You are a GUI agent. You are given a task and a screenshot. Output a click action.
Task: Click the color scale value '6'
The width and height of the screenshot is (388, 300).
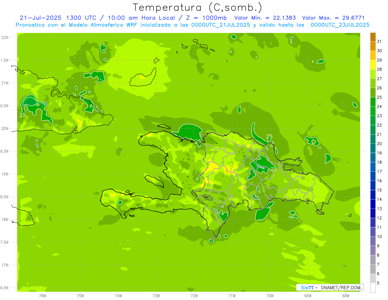378,274
